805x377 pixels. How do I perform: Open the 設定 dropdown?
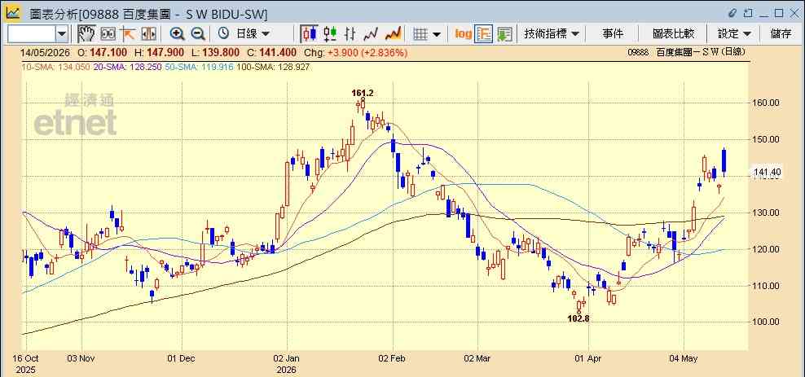pyautogui.click(x=734, y=34)
